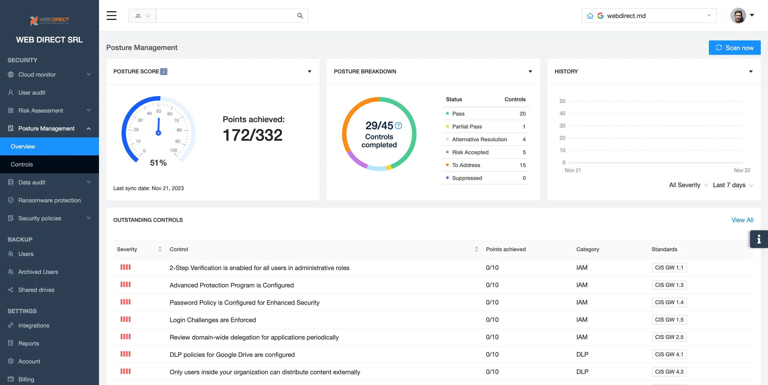Select Cloud monitor in the sidebar

[x=37, y=75]
